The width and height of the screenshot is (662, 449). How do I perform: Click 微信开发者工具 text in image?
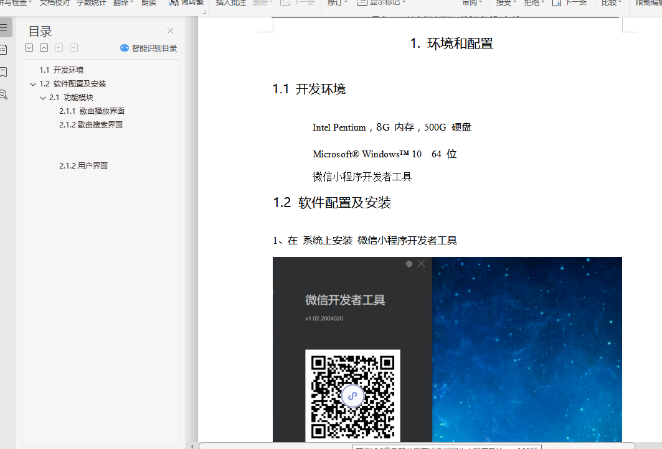[x=345, y=300]
